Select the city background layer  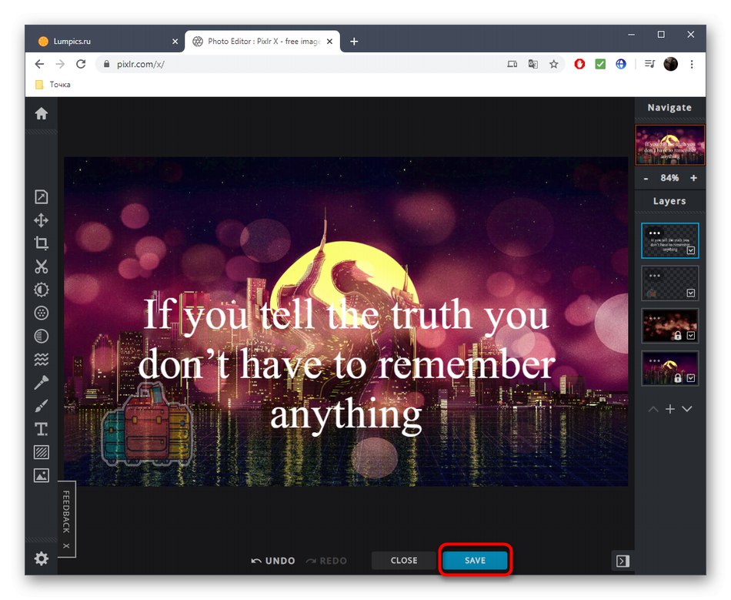(x=670, y=368)
